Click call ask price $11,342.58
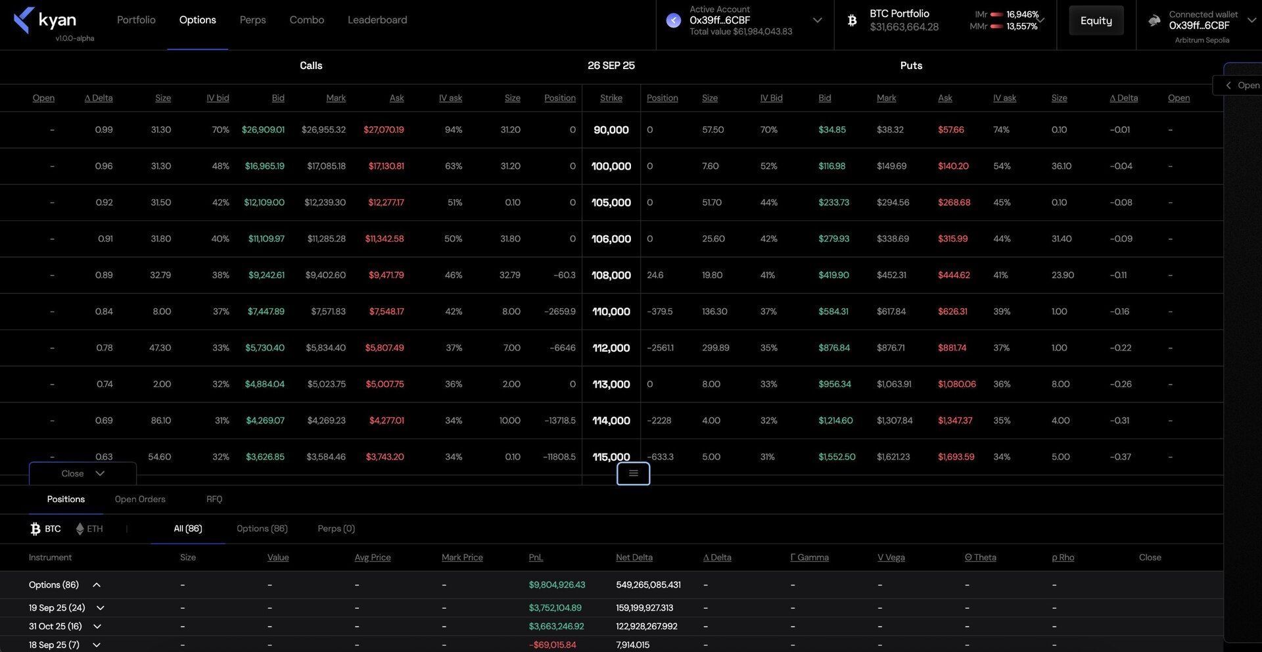 (x=385, y=239)
